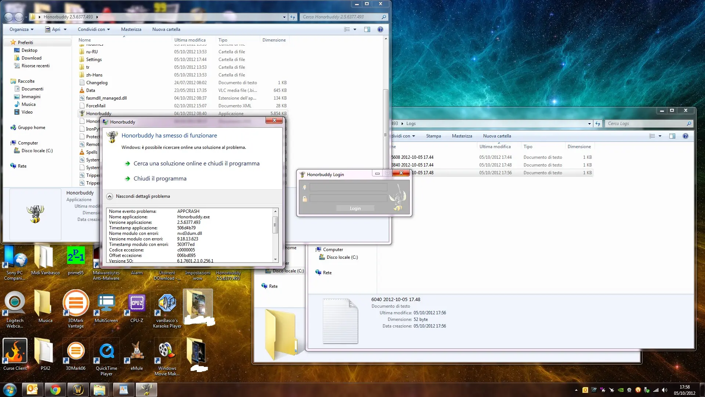
Task: Click help icon in Honorbuddy Explorer window
Action: click(380, 29)
